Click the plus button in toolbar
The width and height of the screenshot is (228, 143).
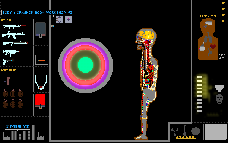[68, 20]
